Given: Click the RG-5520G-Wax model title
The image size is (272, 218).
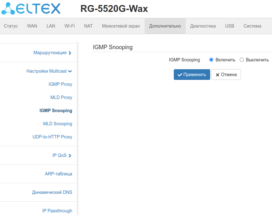Looking at the screenshot, I should tap(114, 8).
